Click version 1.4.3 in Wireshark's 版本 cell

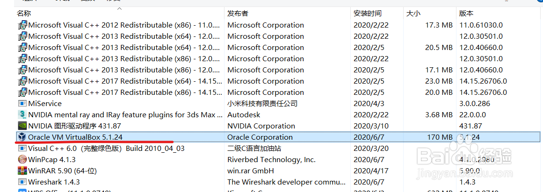click(467, 182)
